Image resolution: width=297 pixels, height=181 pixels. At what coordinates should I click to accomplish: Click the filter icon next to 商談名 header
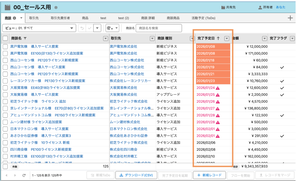[25, 38]
